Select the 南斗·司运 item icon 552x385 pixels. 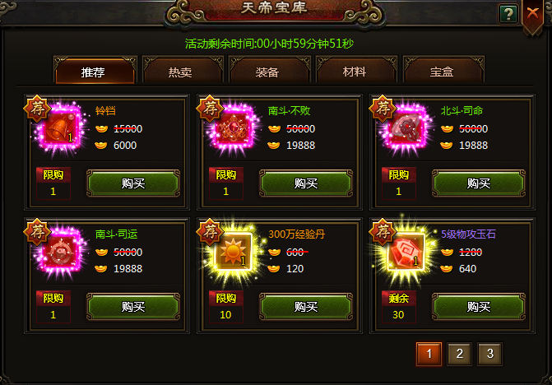[61, 253]
